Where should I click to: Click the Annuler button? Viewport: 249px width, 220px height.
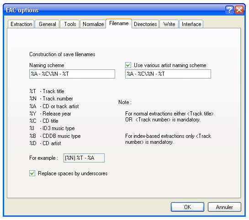point(224,207)
